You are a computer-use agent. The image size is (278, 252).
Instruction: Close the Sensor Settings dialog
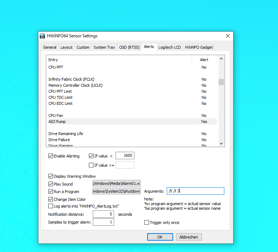[x=228, y=36]
